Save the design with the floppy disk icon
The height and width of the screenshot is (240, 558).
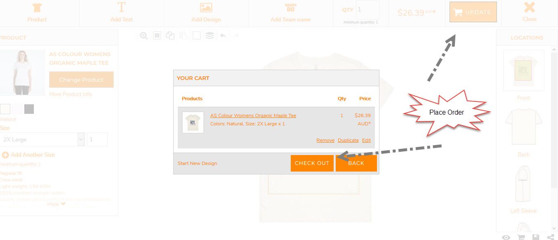pos(536,237)
